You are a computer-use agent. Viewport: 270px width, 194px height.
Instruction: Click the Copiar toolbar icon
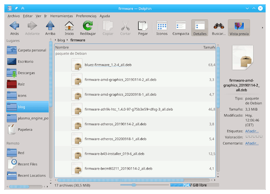tap(108, 28)
